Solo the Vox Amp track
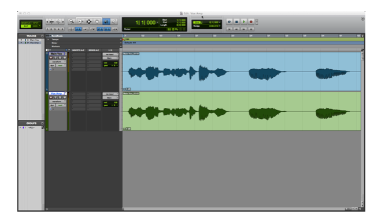 [60, 97]
